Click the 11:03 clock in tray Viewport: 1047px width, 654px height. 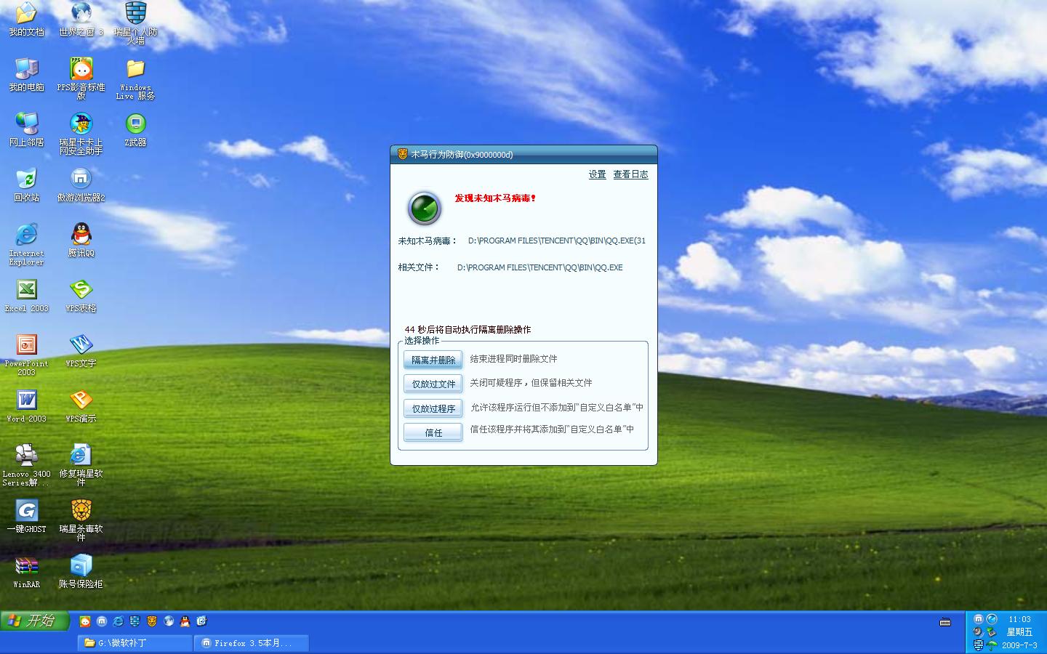coord(1019,619)
